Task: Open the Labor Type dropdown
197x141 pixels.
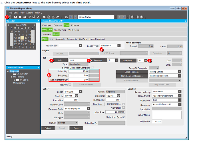Action: pyautogui.click(x=119, y=46)
